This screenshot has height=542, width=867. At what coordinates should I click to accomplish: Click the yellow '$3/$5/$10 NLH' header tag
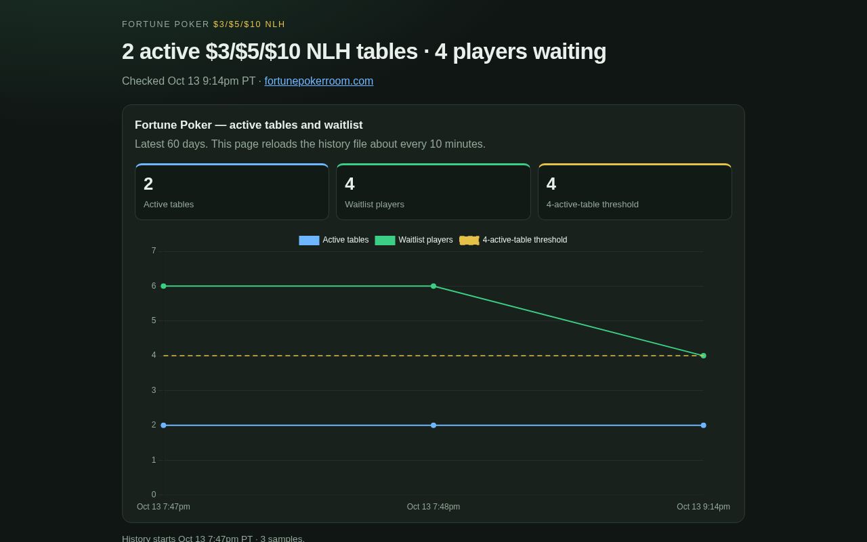[249, 24]
